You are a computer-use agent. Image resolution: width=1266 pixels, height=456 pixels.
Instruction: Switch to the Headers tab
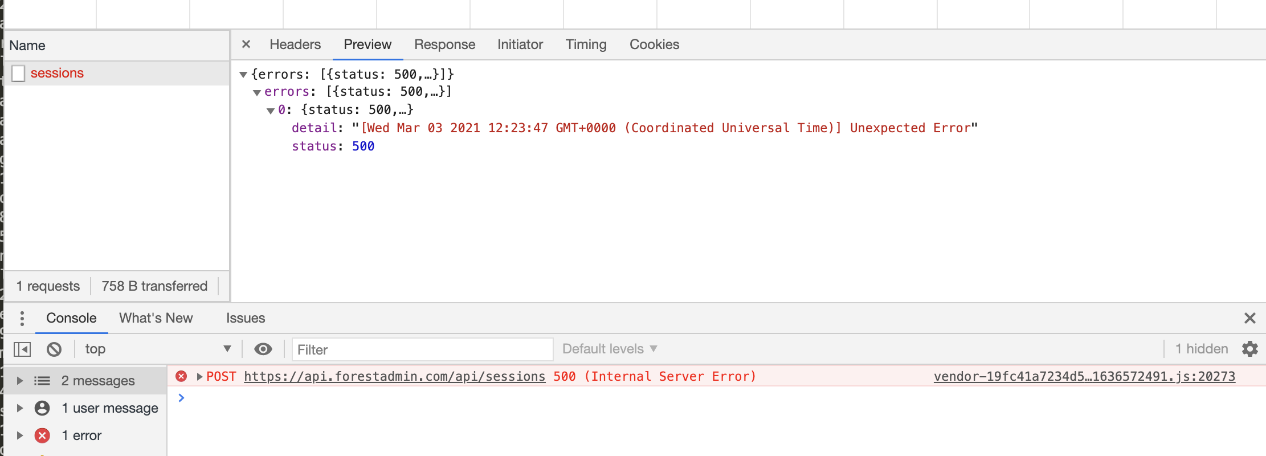point(295,44)
